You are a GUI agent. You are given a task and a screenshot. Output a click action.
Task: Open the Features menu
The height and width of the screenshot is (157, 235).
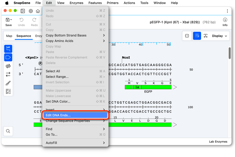pos(95,3)
